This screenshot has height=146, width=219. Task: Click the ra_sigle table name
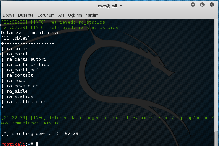point(17,91)
